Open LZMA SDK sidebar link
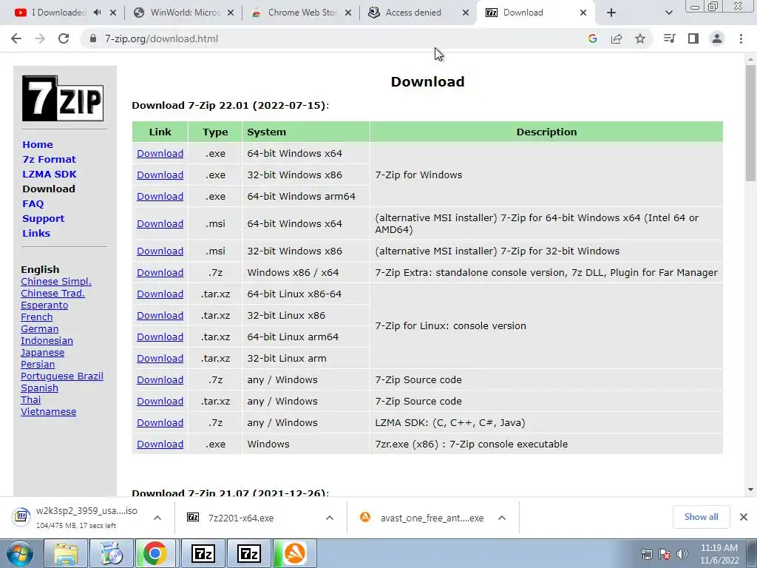The height and width of the screenshot is (568, 757). pos(50,174)
